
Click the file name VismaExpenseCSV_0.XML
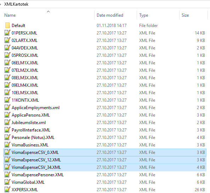35,152
